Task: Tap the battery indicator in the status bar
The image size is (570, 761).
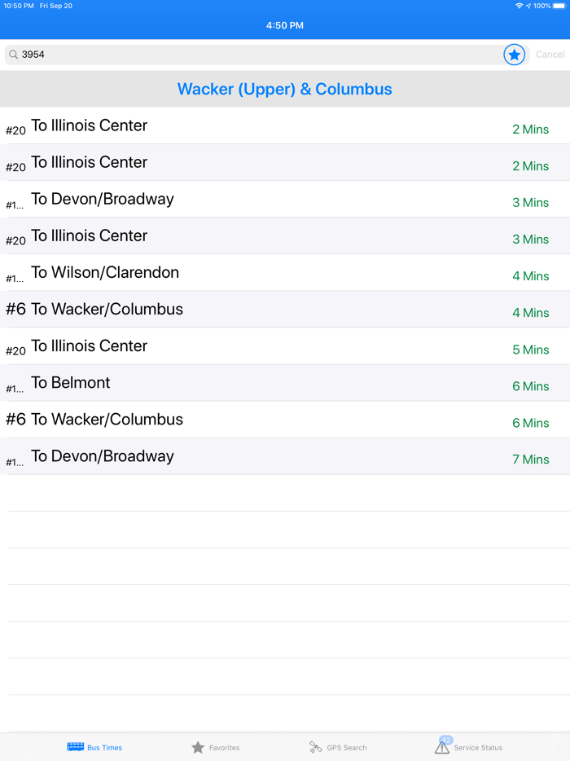Action: coord(559,6)
